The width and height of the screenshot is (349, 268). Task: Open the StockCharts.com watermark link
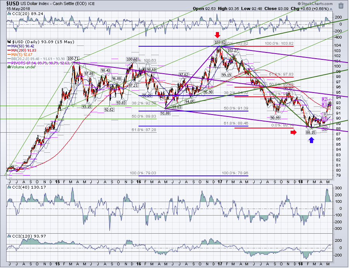pos(315,3)
